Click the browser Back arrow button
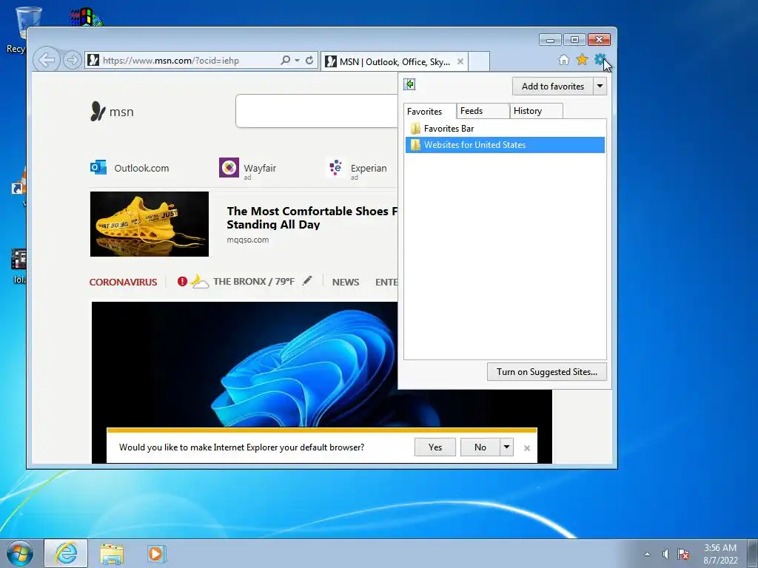This screenshot has width=758, height=568. tap(47, 61)
